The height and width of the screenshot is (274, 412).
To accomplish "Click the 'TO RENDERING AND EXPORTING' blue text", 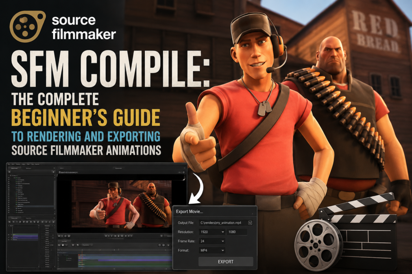I will pos(86,136).
